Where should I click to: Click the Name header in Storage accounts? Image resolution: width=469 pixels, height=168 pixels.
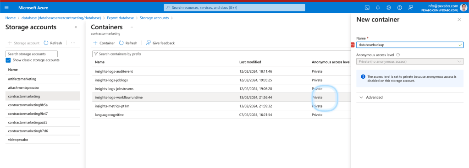click(x=13, y=70)
